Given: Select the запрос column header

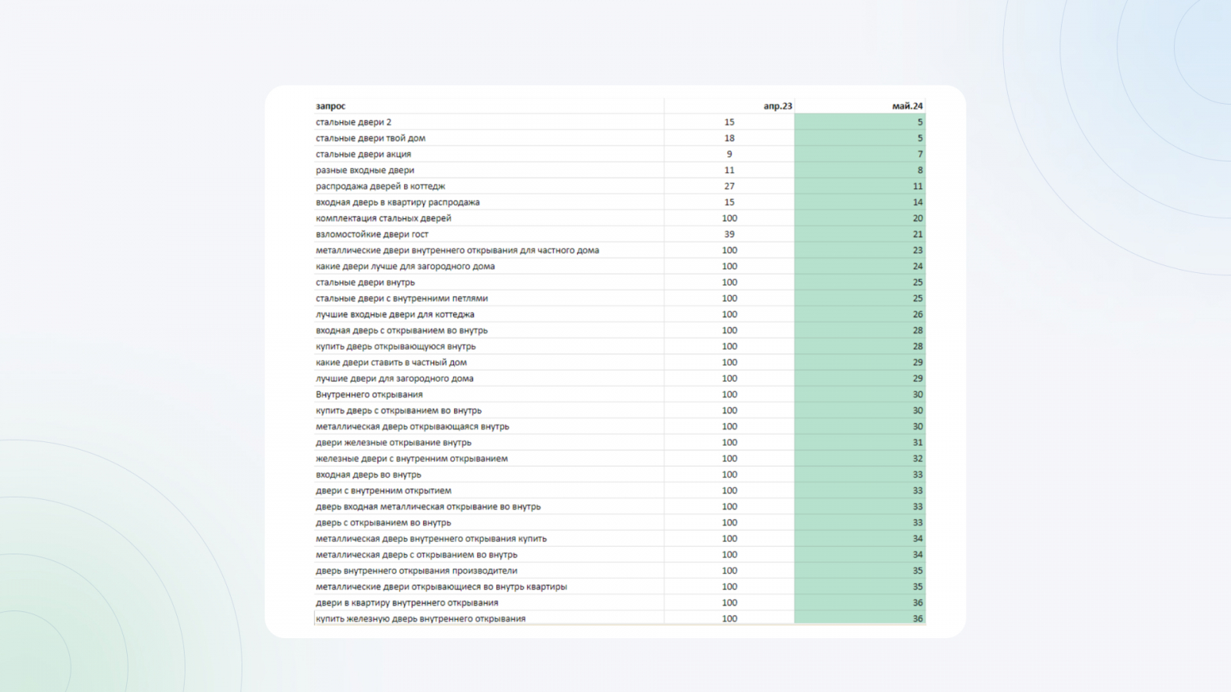Looking at the screenshot, I should coord(489,106).
